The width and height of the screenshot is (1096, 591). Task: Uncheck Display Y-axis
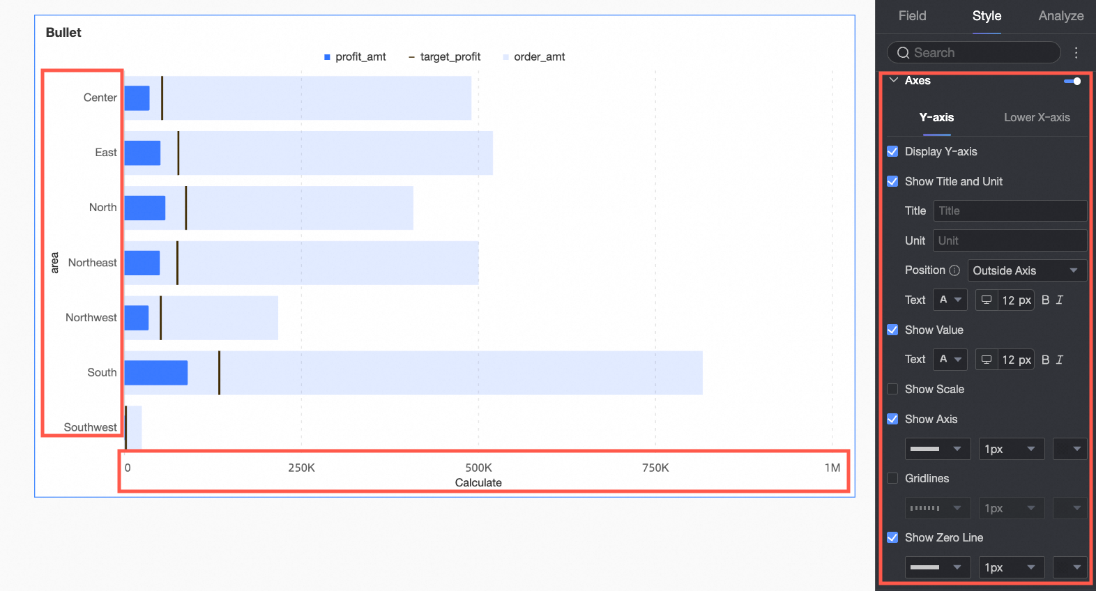click(x=892, y=151)
